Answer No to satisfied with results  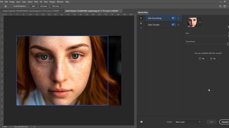tap(213, 58)
